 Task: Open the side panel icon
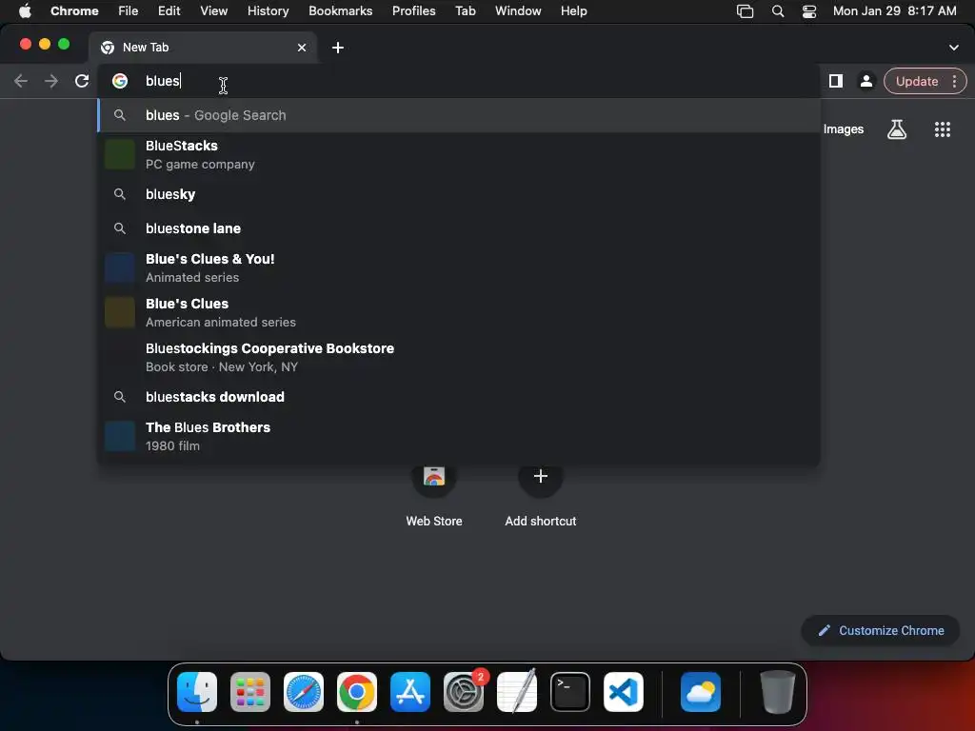pos(836,81)
